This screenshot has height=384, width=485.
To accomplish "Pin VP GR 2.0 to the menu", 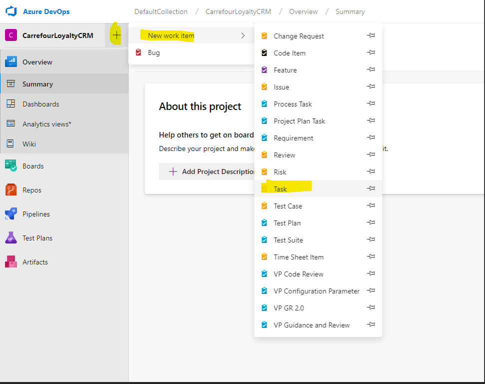I will point(371,307).
